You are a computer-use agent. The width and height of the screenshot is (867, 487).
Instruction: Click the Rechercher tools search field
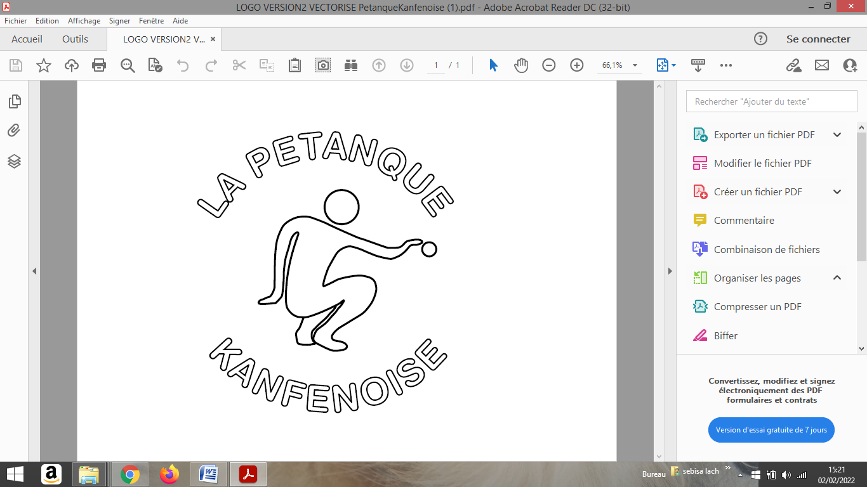pyautogui.click(x=771, y=101)
